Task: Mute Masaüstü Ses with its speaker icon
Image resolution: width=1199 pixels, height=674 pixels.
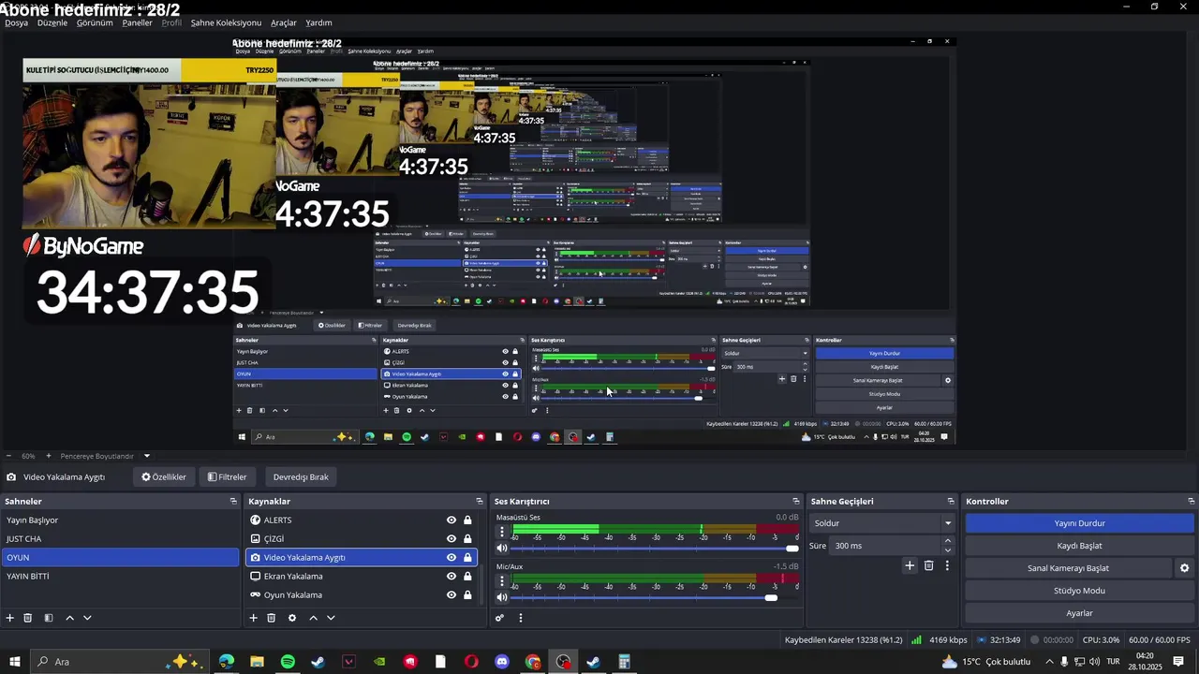Action: [x=501, y=549]
